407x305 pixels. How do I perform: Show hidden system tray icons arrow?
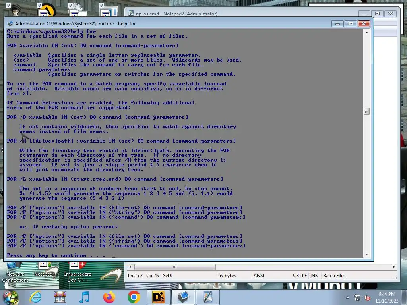pos(347,297)
